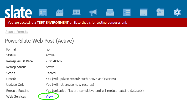Click the Unsafe value text
This screenshot has width=187, height=100.
pyautogui.click(x=81, y=79)
